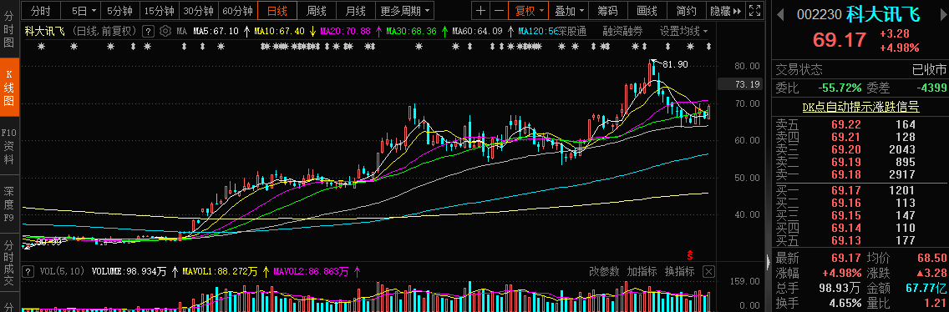Expand 设置均线 dropdown
Screen dimensions: 949x312
[x=683, y=32]
